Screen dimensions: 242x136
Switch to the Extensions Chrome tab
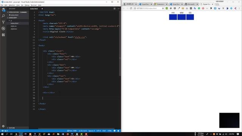click(x=160, y=4)
